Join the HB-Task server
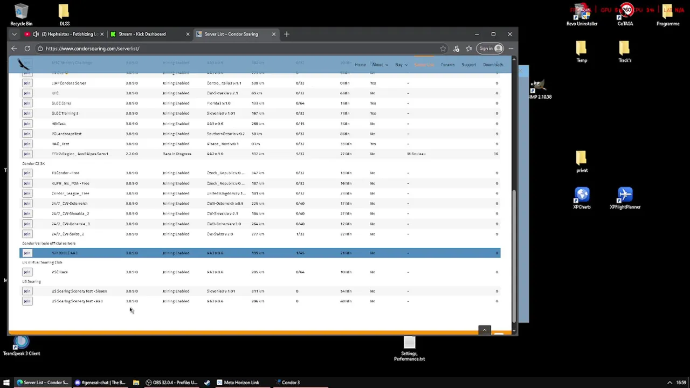The height and width of the screenshot is (388, 690). (27, 123)
